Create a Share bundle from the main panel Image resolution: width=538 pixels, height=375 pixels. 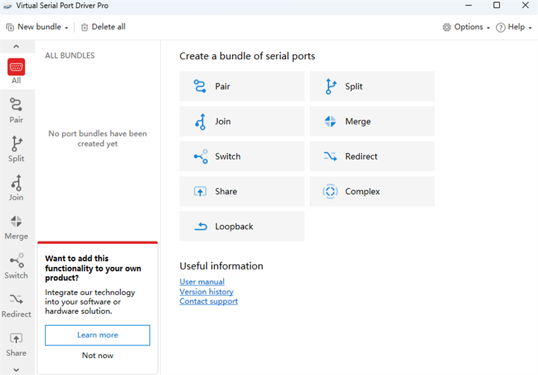click(x=242, y=192)
